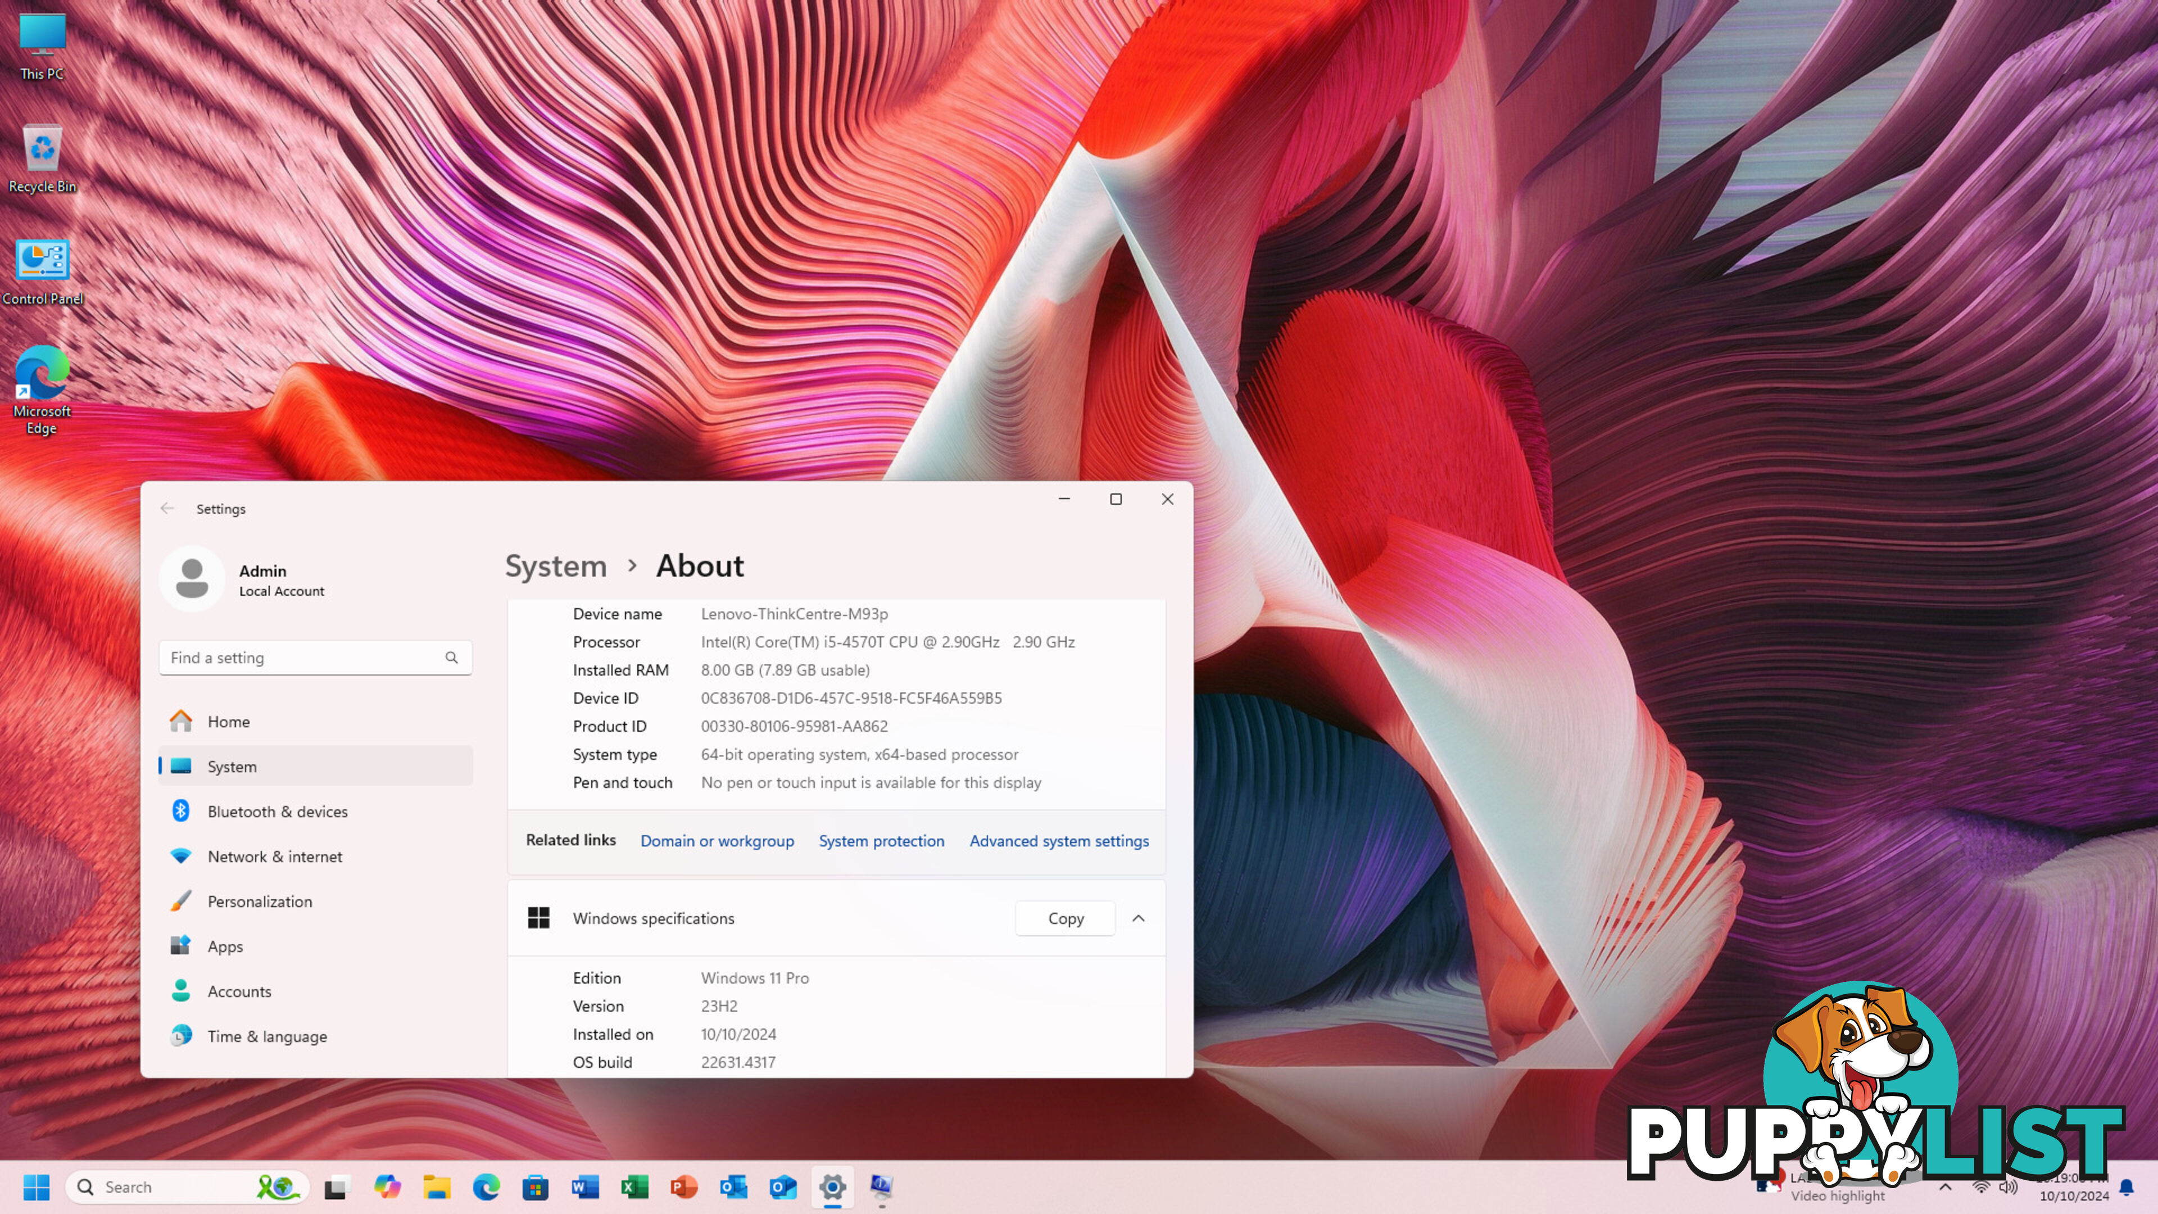Screen dimensions: 2158x1214
Task: Open the Wi-Fi network tray icon
Action: (x=1981, y=1187)
